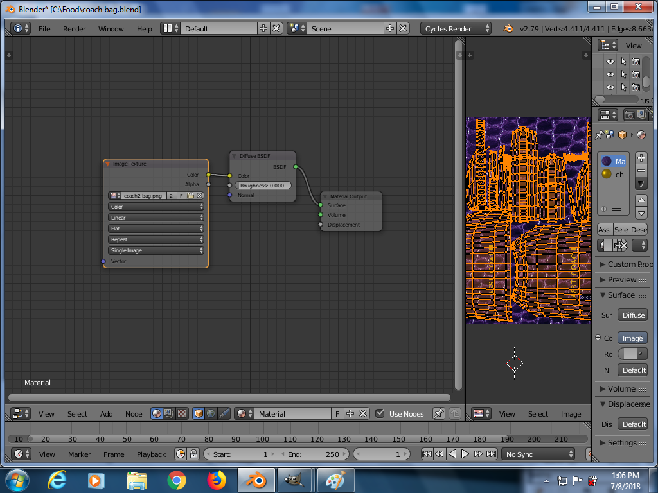Open the Render menu
The width and height of the screenshot is (658, 493).
pos(74,29)
